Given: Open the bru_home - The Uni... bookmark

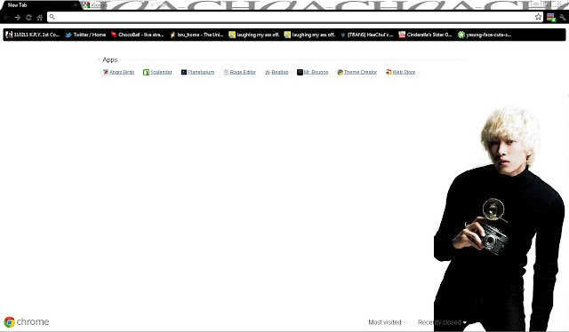Looking at the screenshot, I should click(x=196, y=35).
